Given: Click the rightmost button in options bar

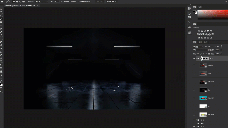Looking at the screenshot, I should click(x=112, y=1).
